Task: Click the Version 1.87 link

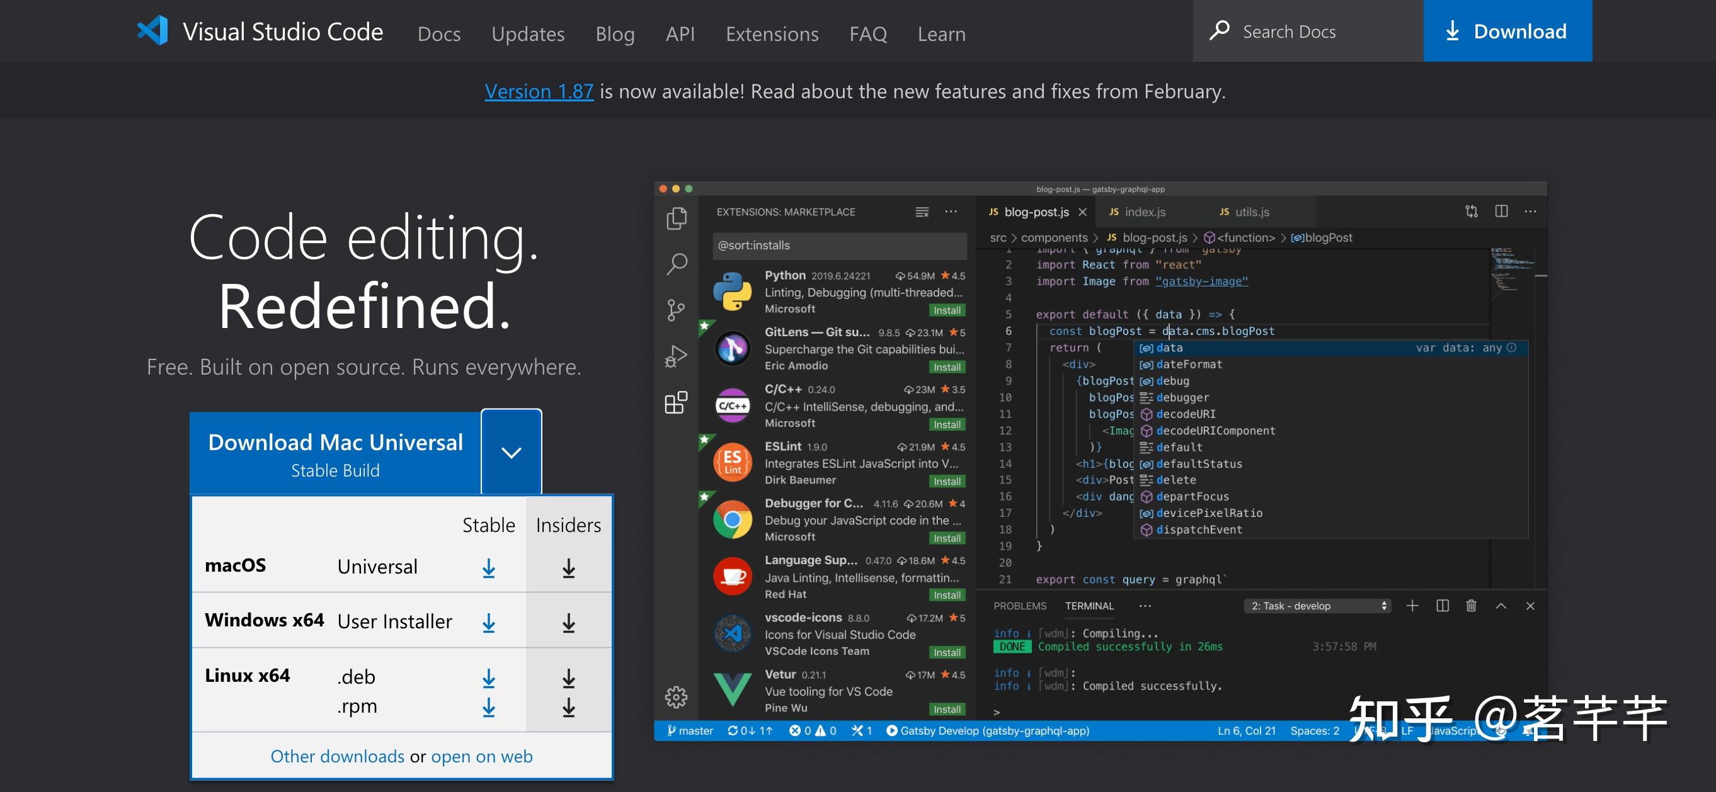Action: coord(538,91)
